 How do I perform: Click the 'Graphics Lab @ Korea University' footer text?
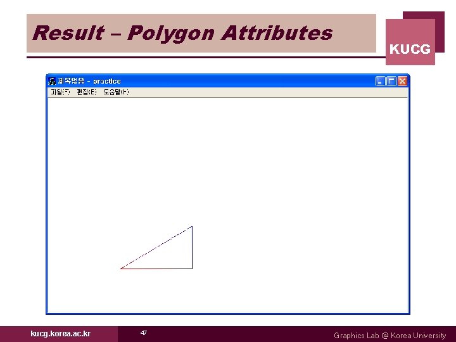(x=389, y=336)
